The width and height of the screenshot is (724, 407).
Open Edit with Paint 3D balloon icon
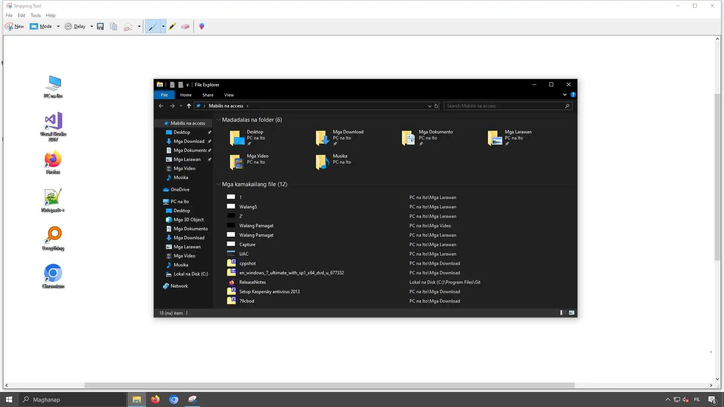[202, 26]
